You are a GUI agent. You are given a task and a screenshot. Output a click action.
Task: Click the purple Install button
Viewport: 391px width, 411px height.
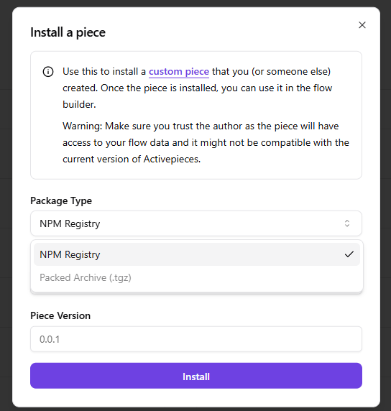pos(196,376)
